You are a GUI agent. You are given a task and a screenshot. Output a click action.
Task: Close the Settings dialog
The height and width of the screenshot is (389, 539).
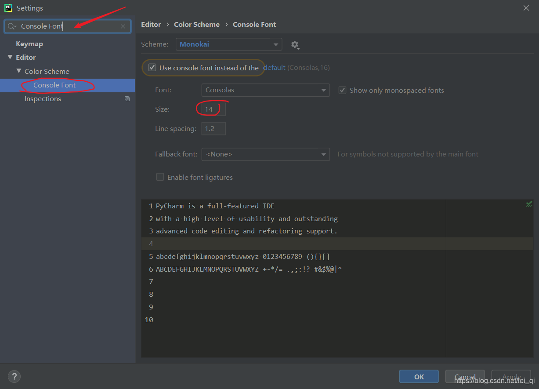point(526,8)
